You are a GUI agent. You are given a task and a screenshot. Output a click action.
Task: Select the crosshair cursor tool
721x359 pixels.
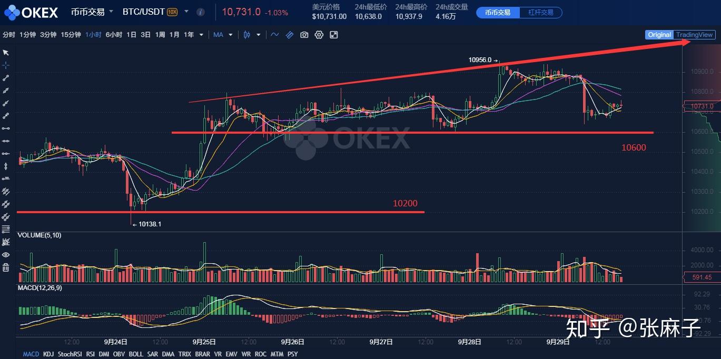click(x=6, y=65)
